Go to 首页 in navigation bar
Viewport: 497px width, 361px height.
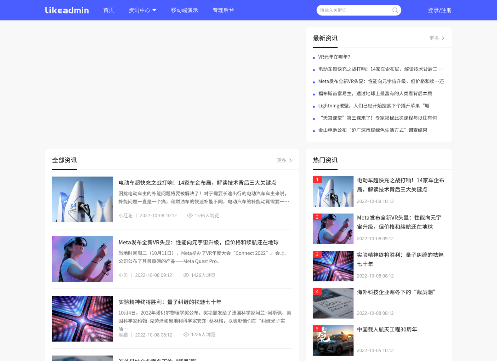108,10
